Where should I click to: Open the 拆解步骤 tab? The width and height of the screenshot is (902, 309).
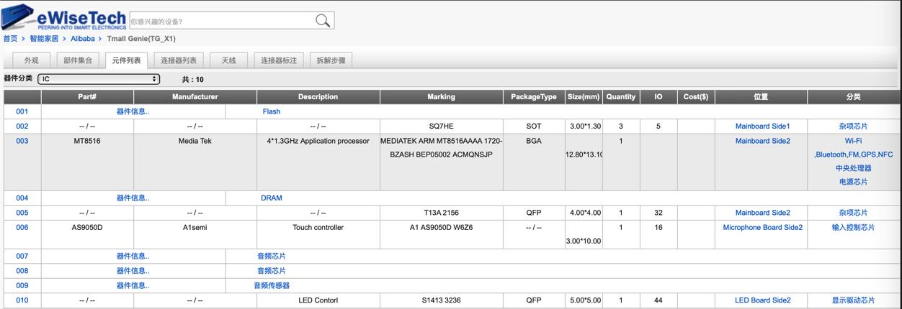331,61
